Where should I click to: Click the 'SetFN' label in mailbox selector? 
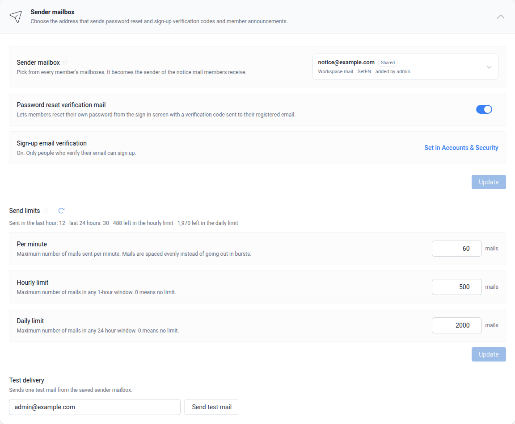364,71
